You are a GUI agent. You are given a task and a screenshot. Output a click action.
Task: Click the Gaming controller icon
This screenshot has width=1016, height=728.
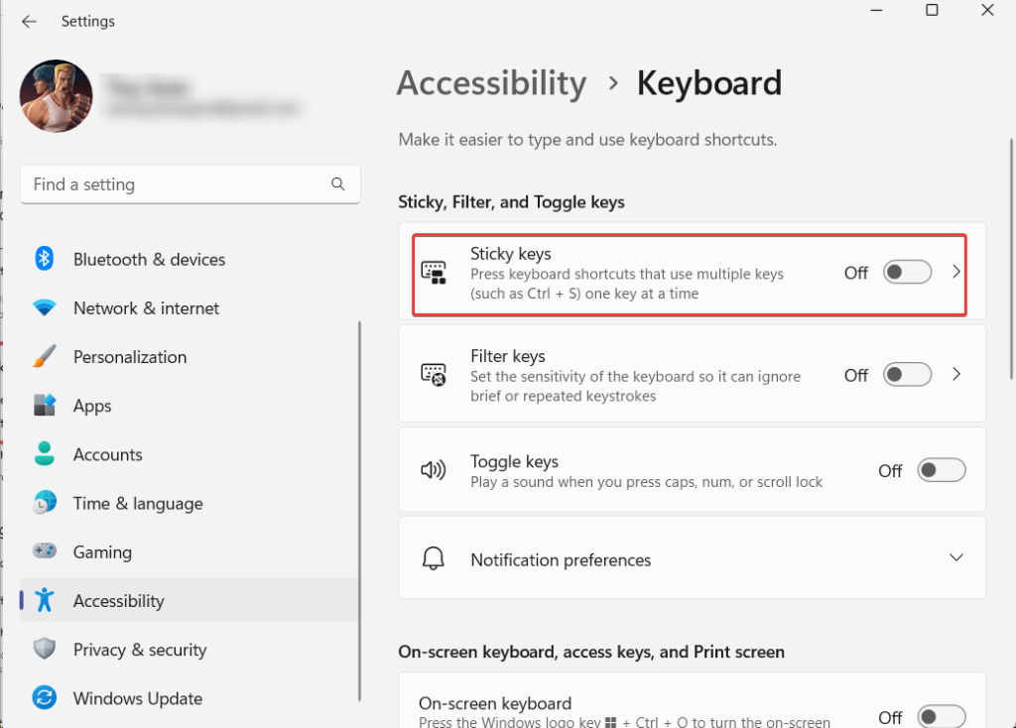(45, 551)
